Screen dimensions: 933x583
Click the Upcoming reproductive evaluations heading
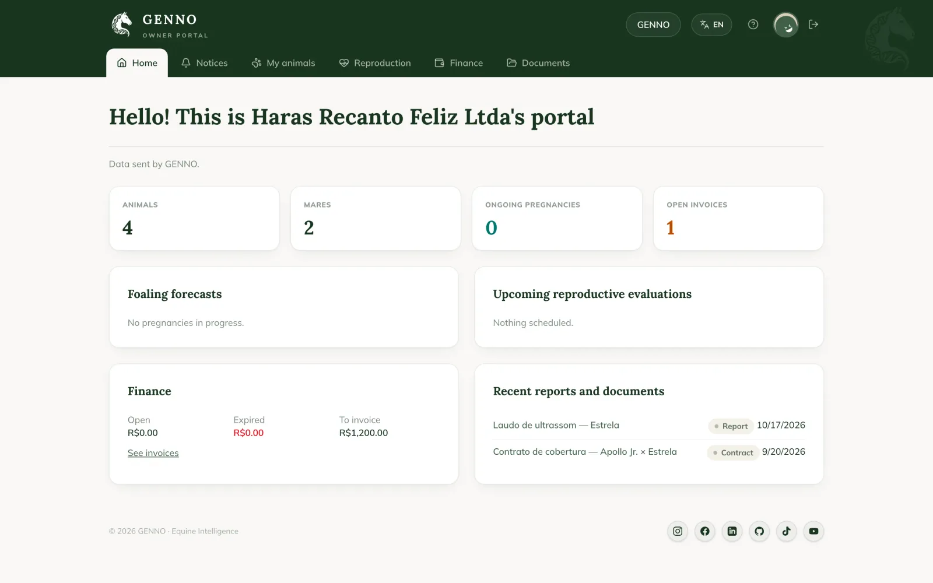(x=592, y=294)
